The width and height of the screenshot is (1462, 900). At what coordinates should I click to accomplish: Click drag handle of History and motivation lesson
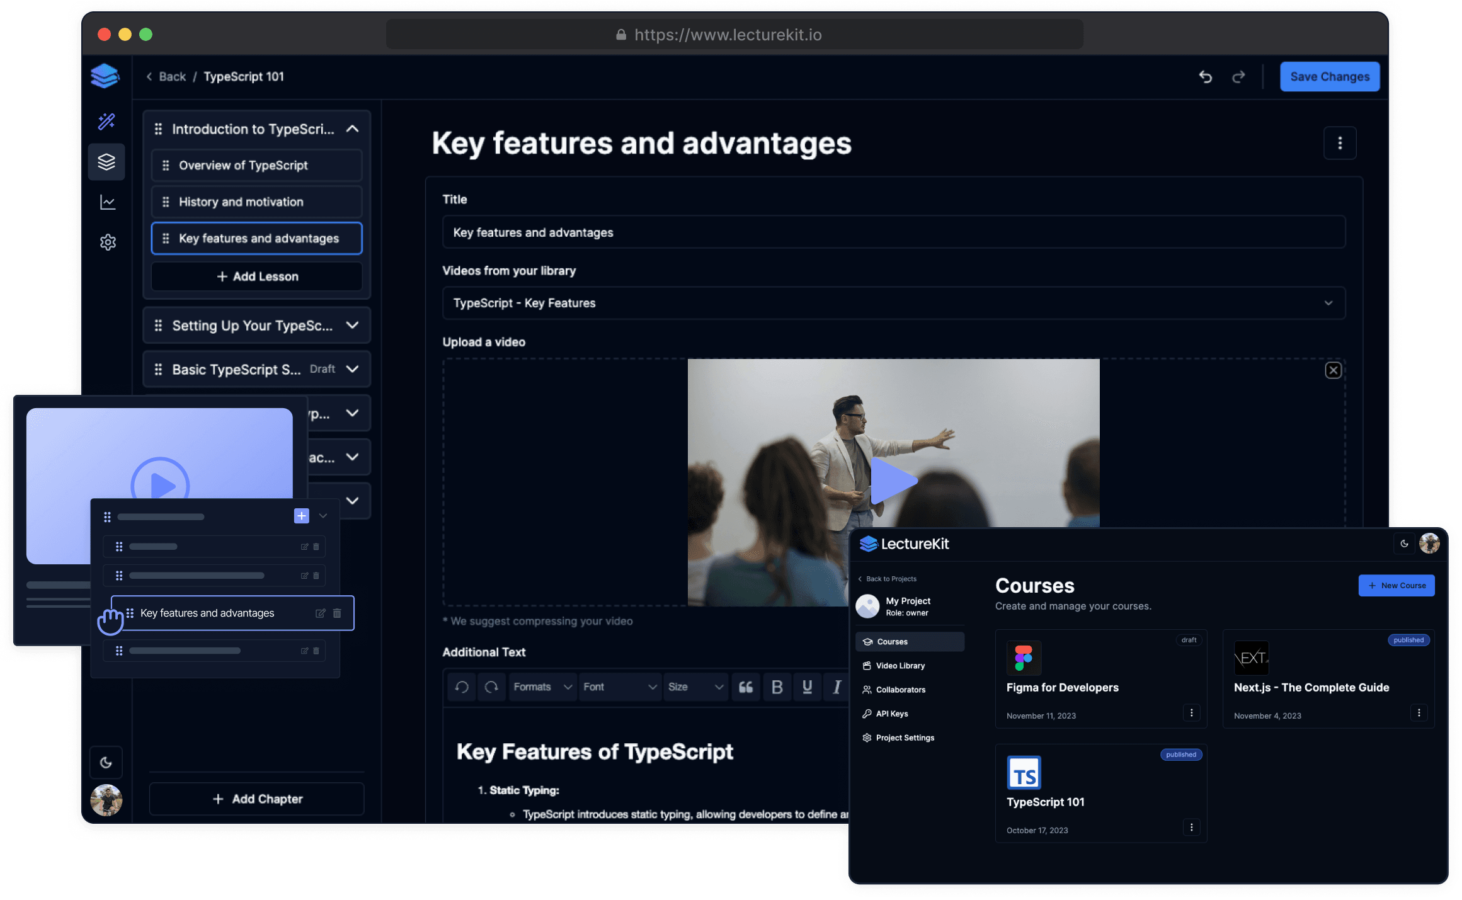[x=166, y=202]
